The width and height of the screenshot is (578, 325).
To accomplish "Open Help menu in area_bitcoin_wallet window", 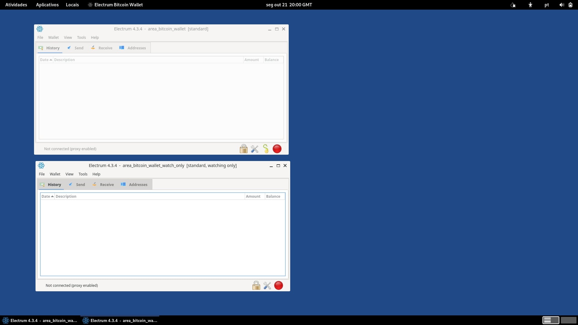I will (x=95, y=38).
